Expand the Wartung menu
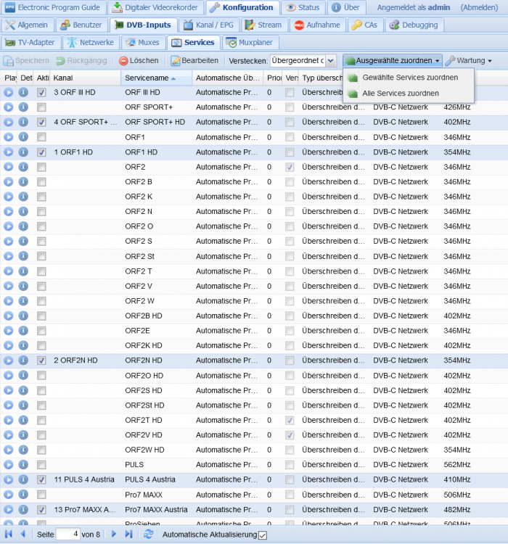Image resolution: width=508 pixels, height=544 pixels. pyautogui.click(x=469, y=61)
